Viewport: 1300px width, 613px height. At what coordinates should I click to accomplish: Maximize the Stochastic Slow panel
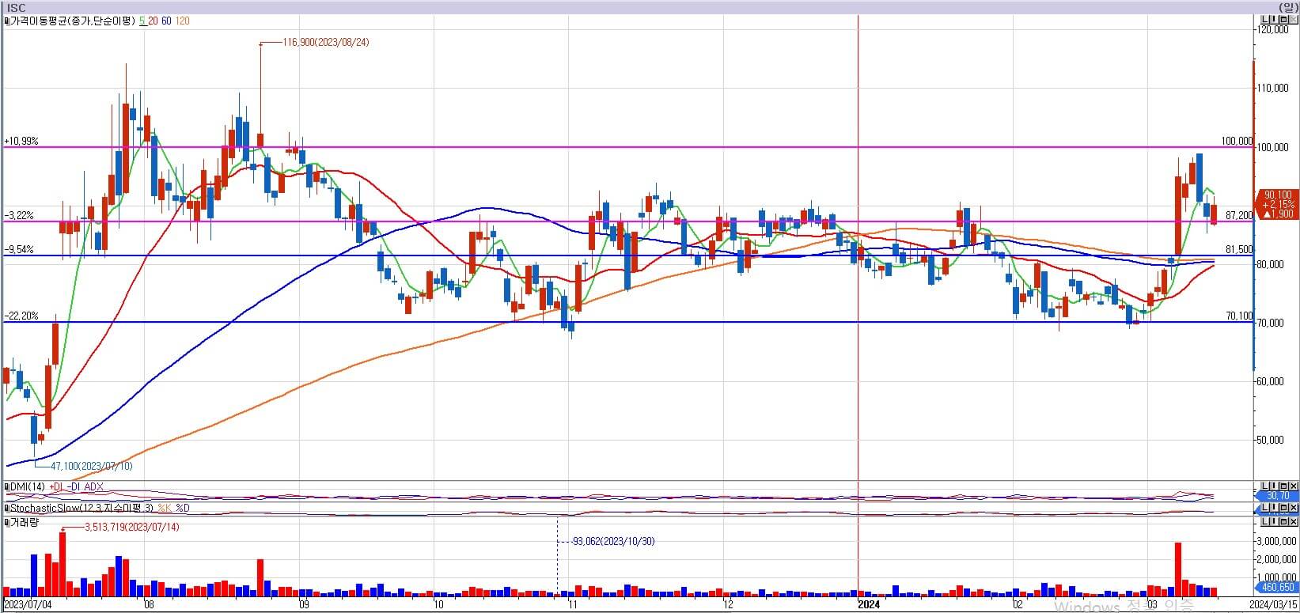[x=1283, y=507]
